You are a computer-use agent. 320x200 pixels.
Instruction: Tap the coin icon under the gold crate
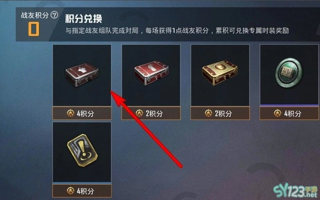tap(208, 113)
